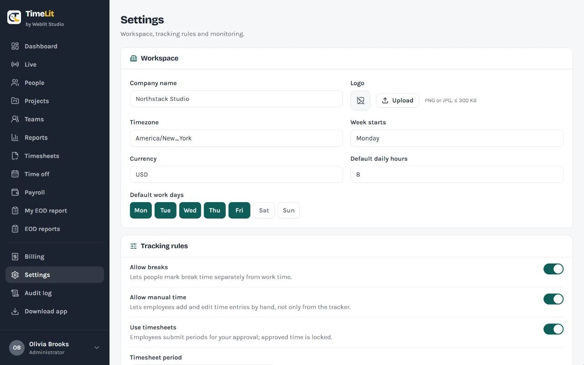This screenshot has width=584, height=365.
Task: Turn off Allow manual time switch
Action: pos(553,299)
